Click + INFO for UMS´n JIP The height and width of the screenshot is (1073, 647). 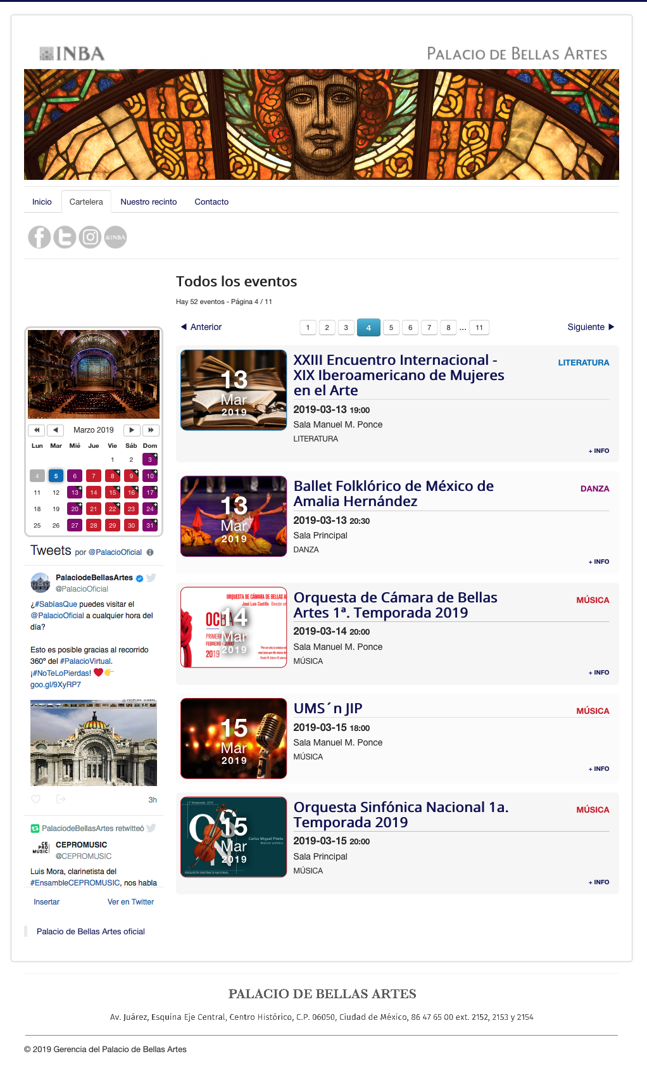pyautogui.click(x=599, y=769)
